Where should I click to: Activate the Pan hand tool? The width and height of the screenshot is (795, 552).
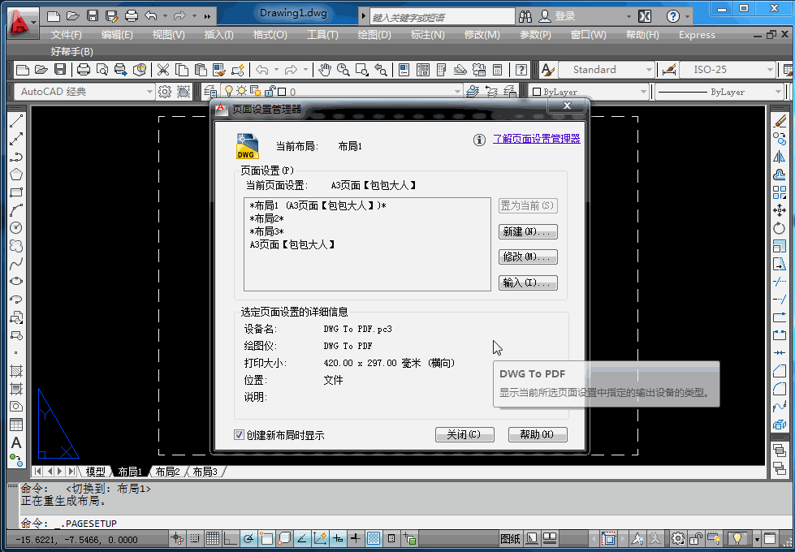pos(325,70)
